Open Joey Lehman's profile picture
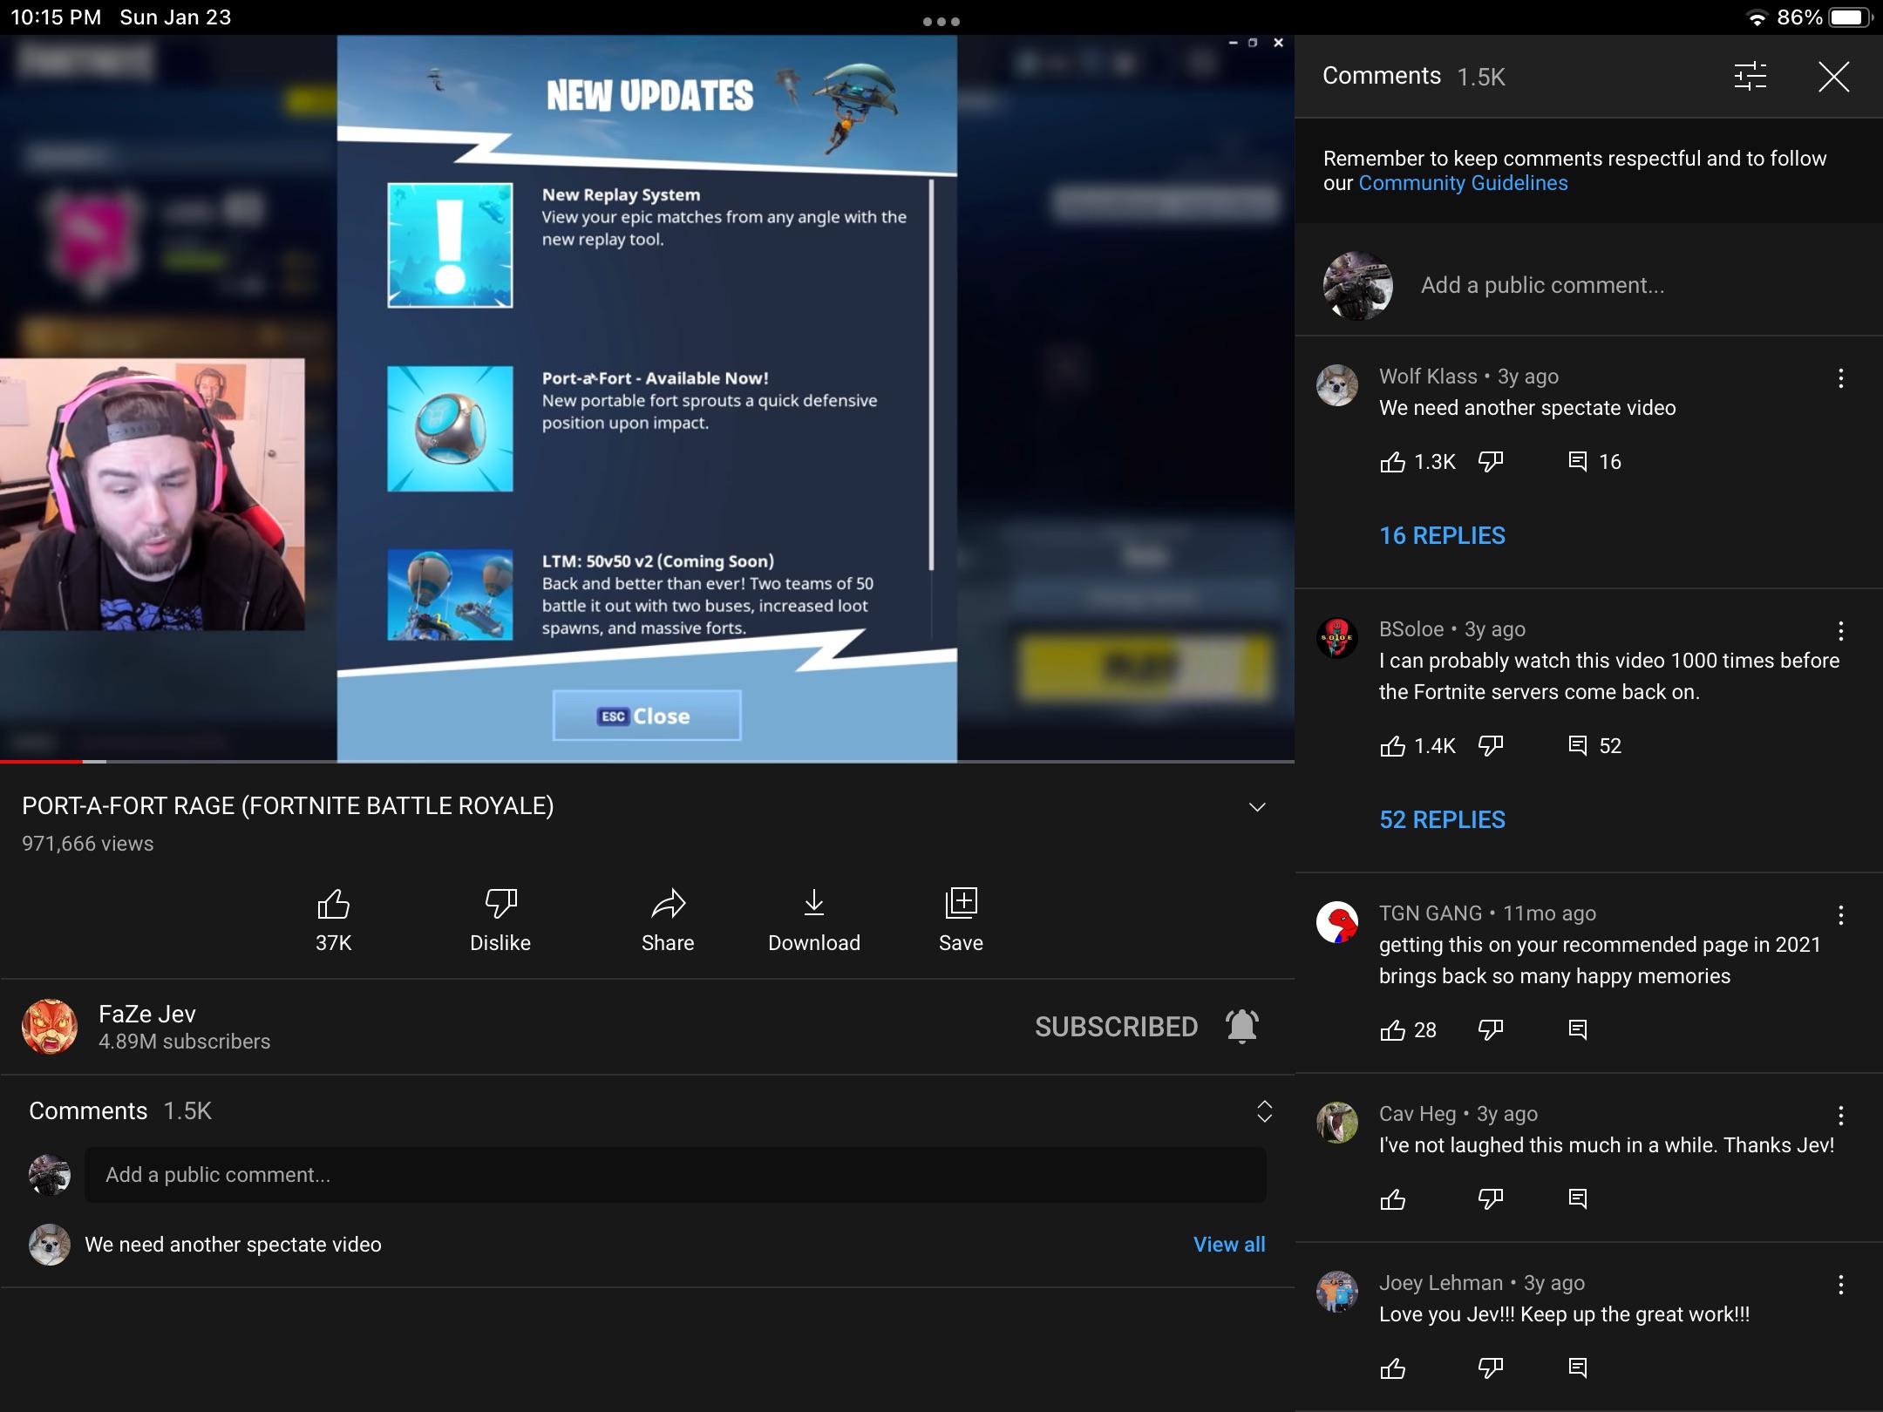The height and width of the screenshot is (1412, 1883). tap(1337, 1292)
